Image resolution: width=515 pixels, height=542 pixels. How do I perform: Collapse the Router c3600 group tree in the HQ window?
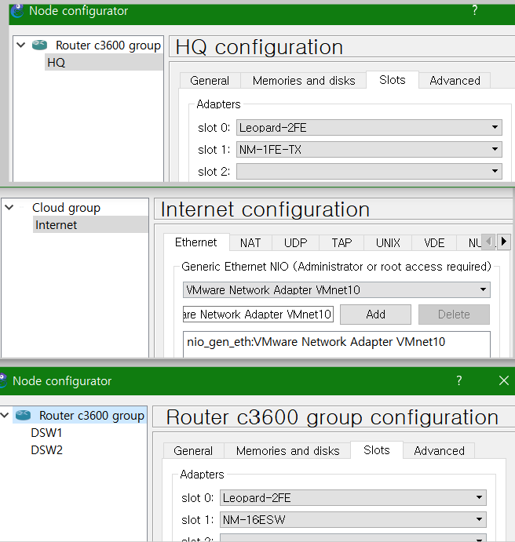pyautogui.click(x=21, y=45)
